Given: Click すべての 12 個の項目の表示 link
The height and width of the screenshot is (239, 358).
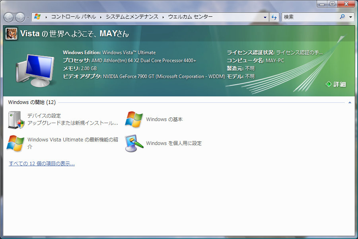Looking at the screenshot, I should pyautogui.click(x=42, y=164).
